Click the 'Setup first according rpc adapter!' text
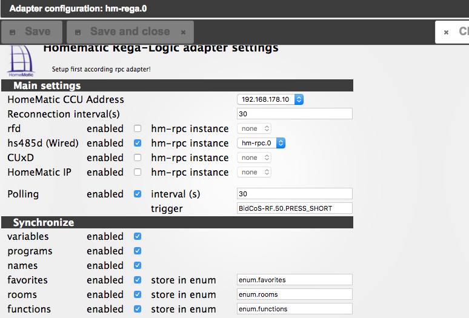The height and width of the screenshot is (318, 469). 101,69
